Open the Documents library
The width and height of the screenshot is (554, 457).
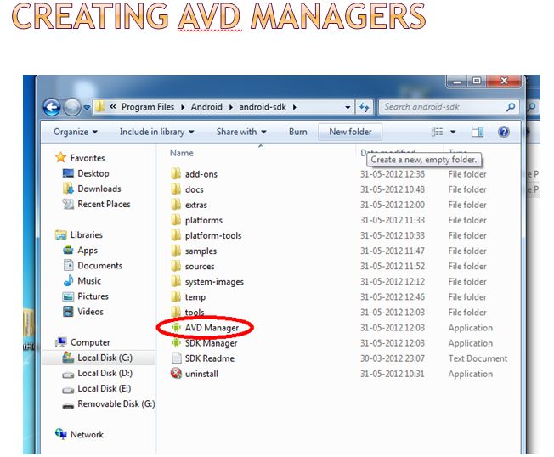100,266
